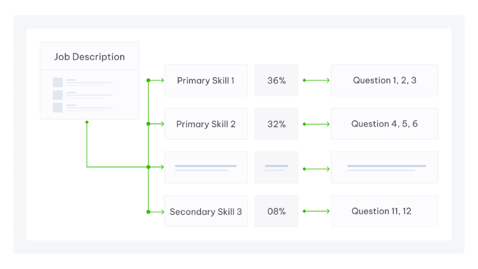Click the 08% weight cell
The image size is (478, 269).
pyautogui.click(x=276, y=212)
